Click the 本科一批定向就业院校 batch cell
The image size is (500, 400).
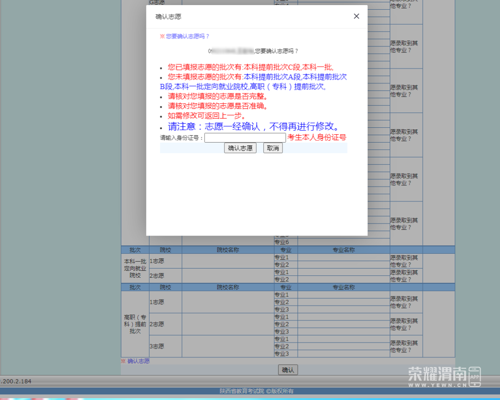click(135, 268)
